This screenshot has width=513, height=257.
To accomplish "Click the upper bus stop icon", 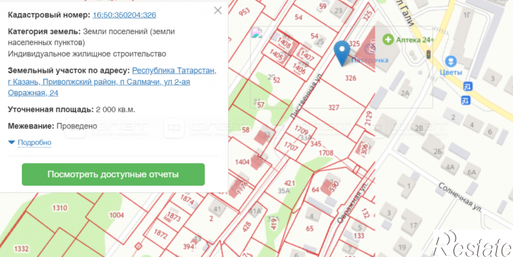I will click(468, 86).
